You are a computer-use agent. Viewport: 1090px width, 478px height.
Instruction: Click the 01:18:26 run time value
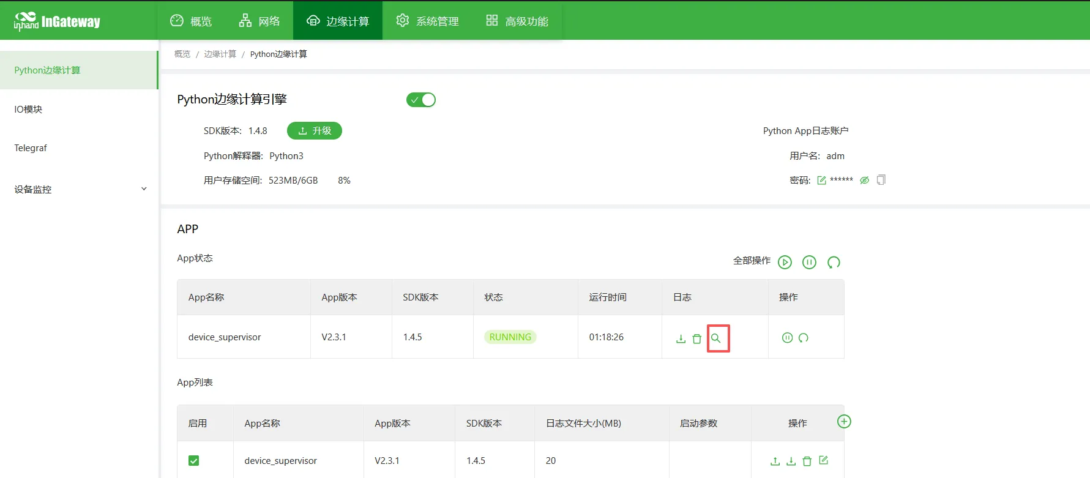(607, 337)
